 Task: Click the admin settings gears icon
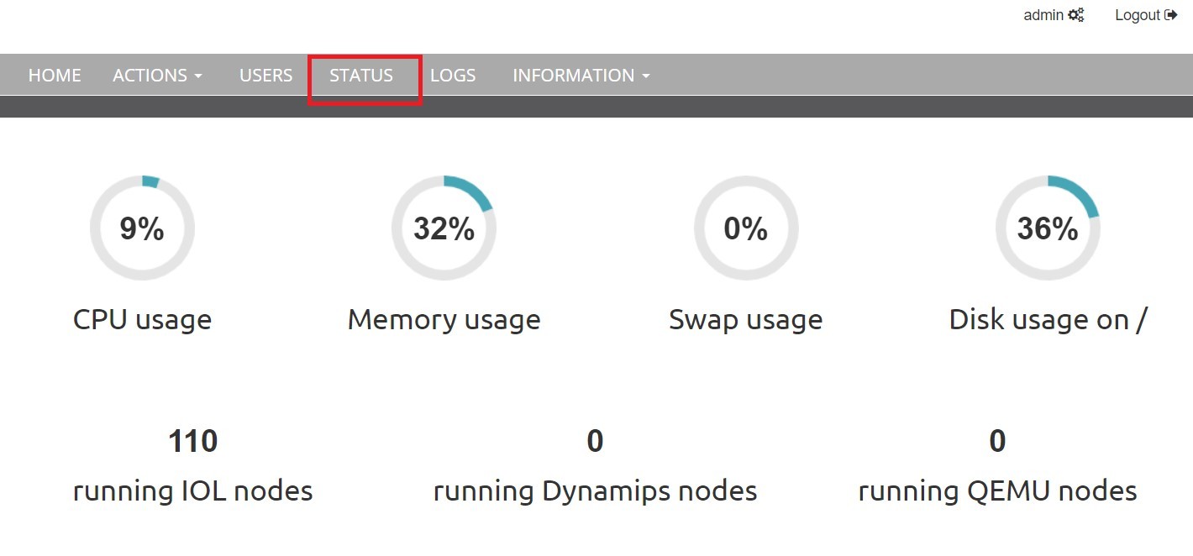point(1076,15)
